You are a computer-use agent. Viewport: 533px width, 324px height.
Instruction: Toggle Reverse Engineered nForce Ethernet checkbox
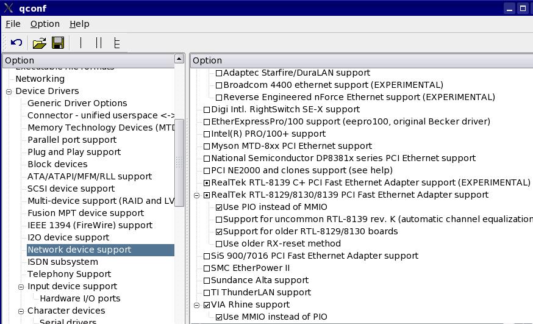click(219, 98)
